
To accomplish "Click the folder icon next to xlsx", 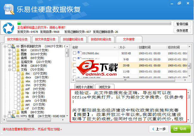I will pyautogui.click(x=22, y=81).
